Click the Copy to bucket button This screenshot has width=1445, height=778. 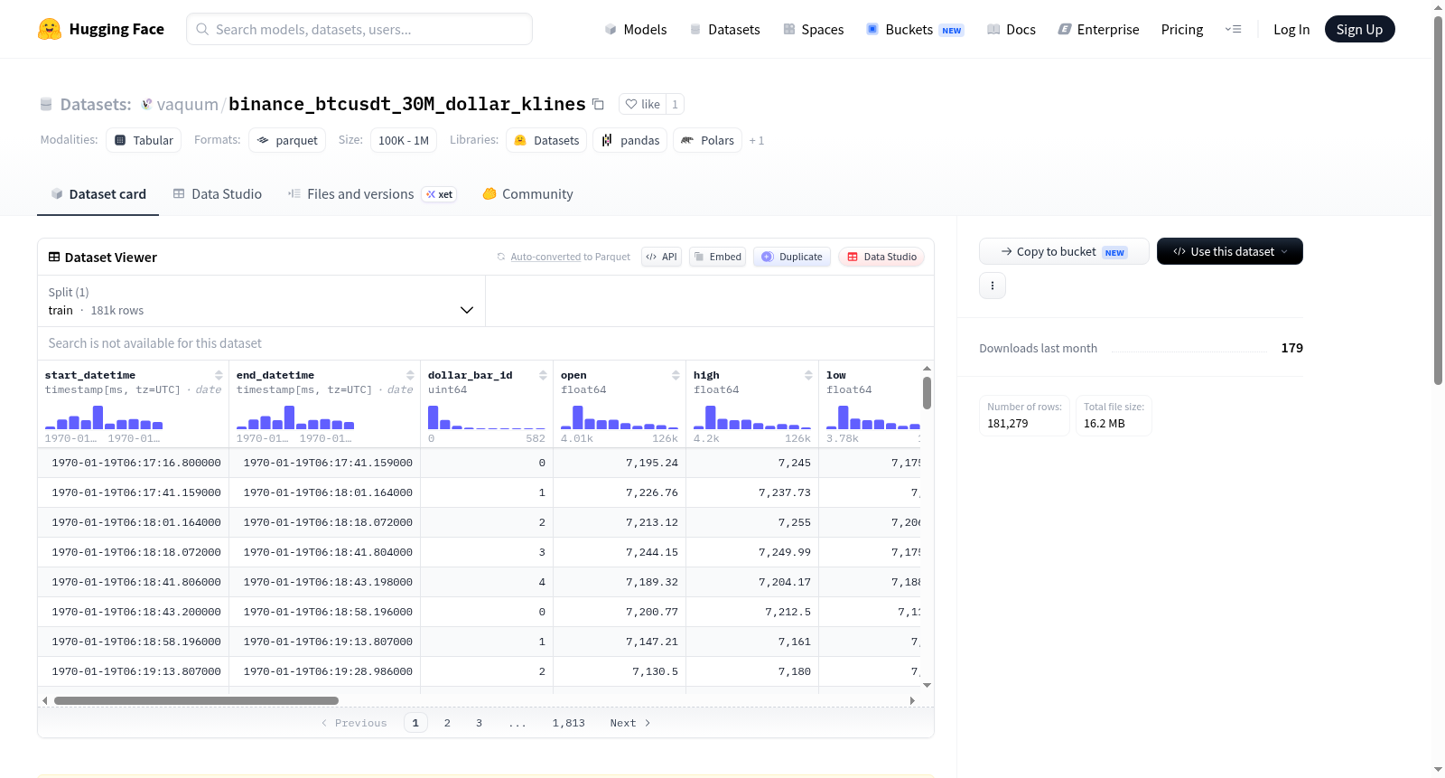(x=1064, y=251)
